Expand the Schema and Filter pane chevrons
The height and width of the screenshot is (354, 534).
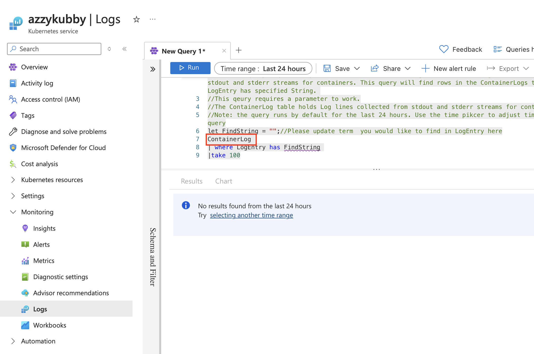point(153,69)
